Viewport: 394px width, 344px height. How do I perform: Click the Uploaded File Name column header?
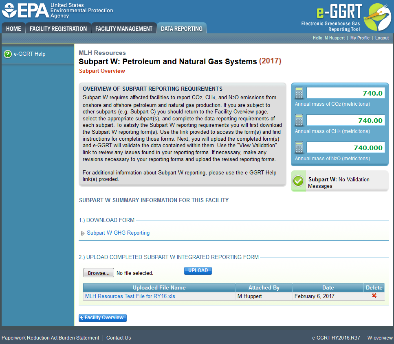pyautogui.click(x=159, y=287)
